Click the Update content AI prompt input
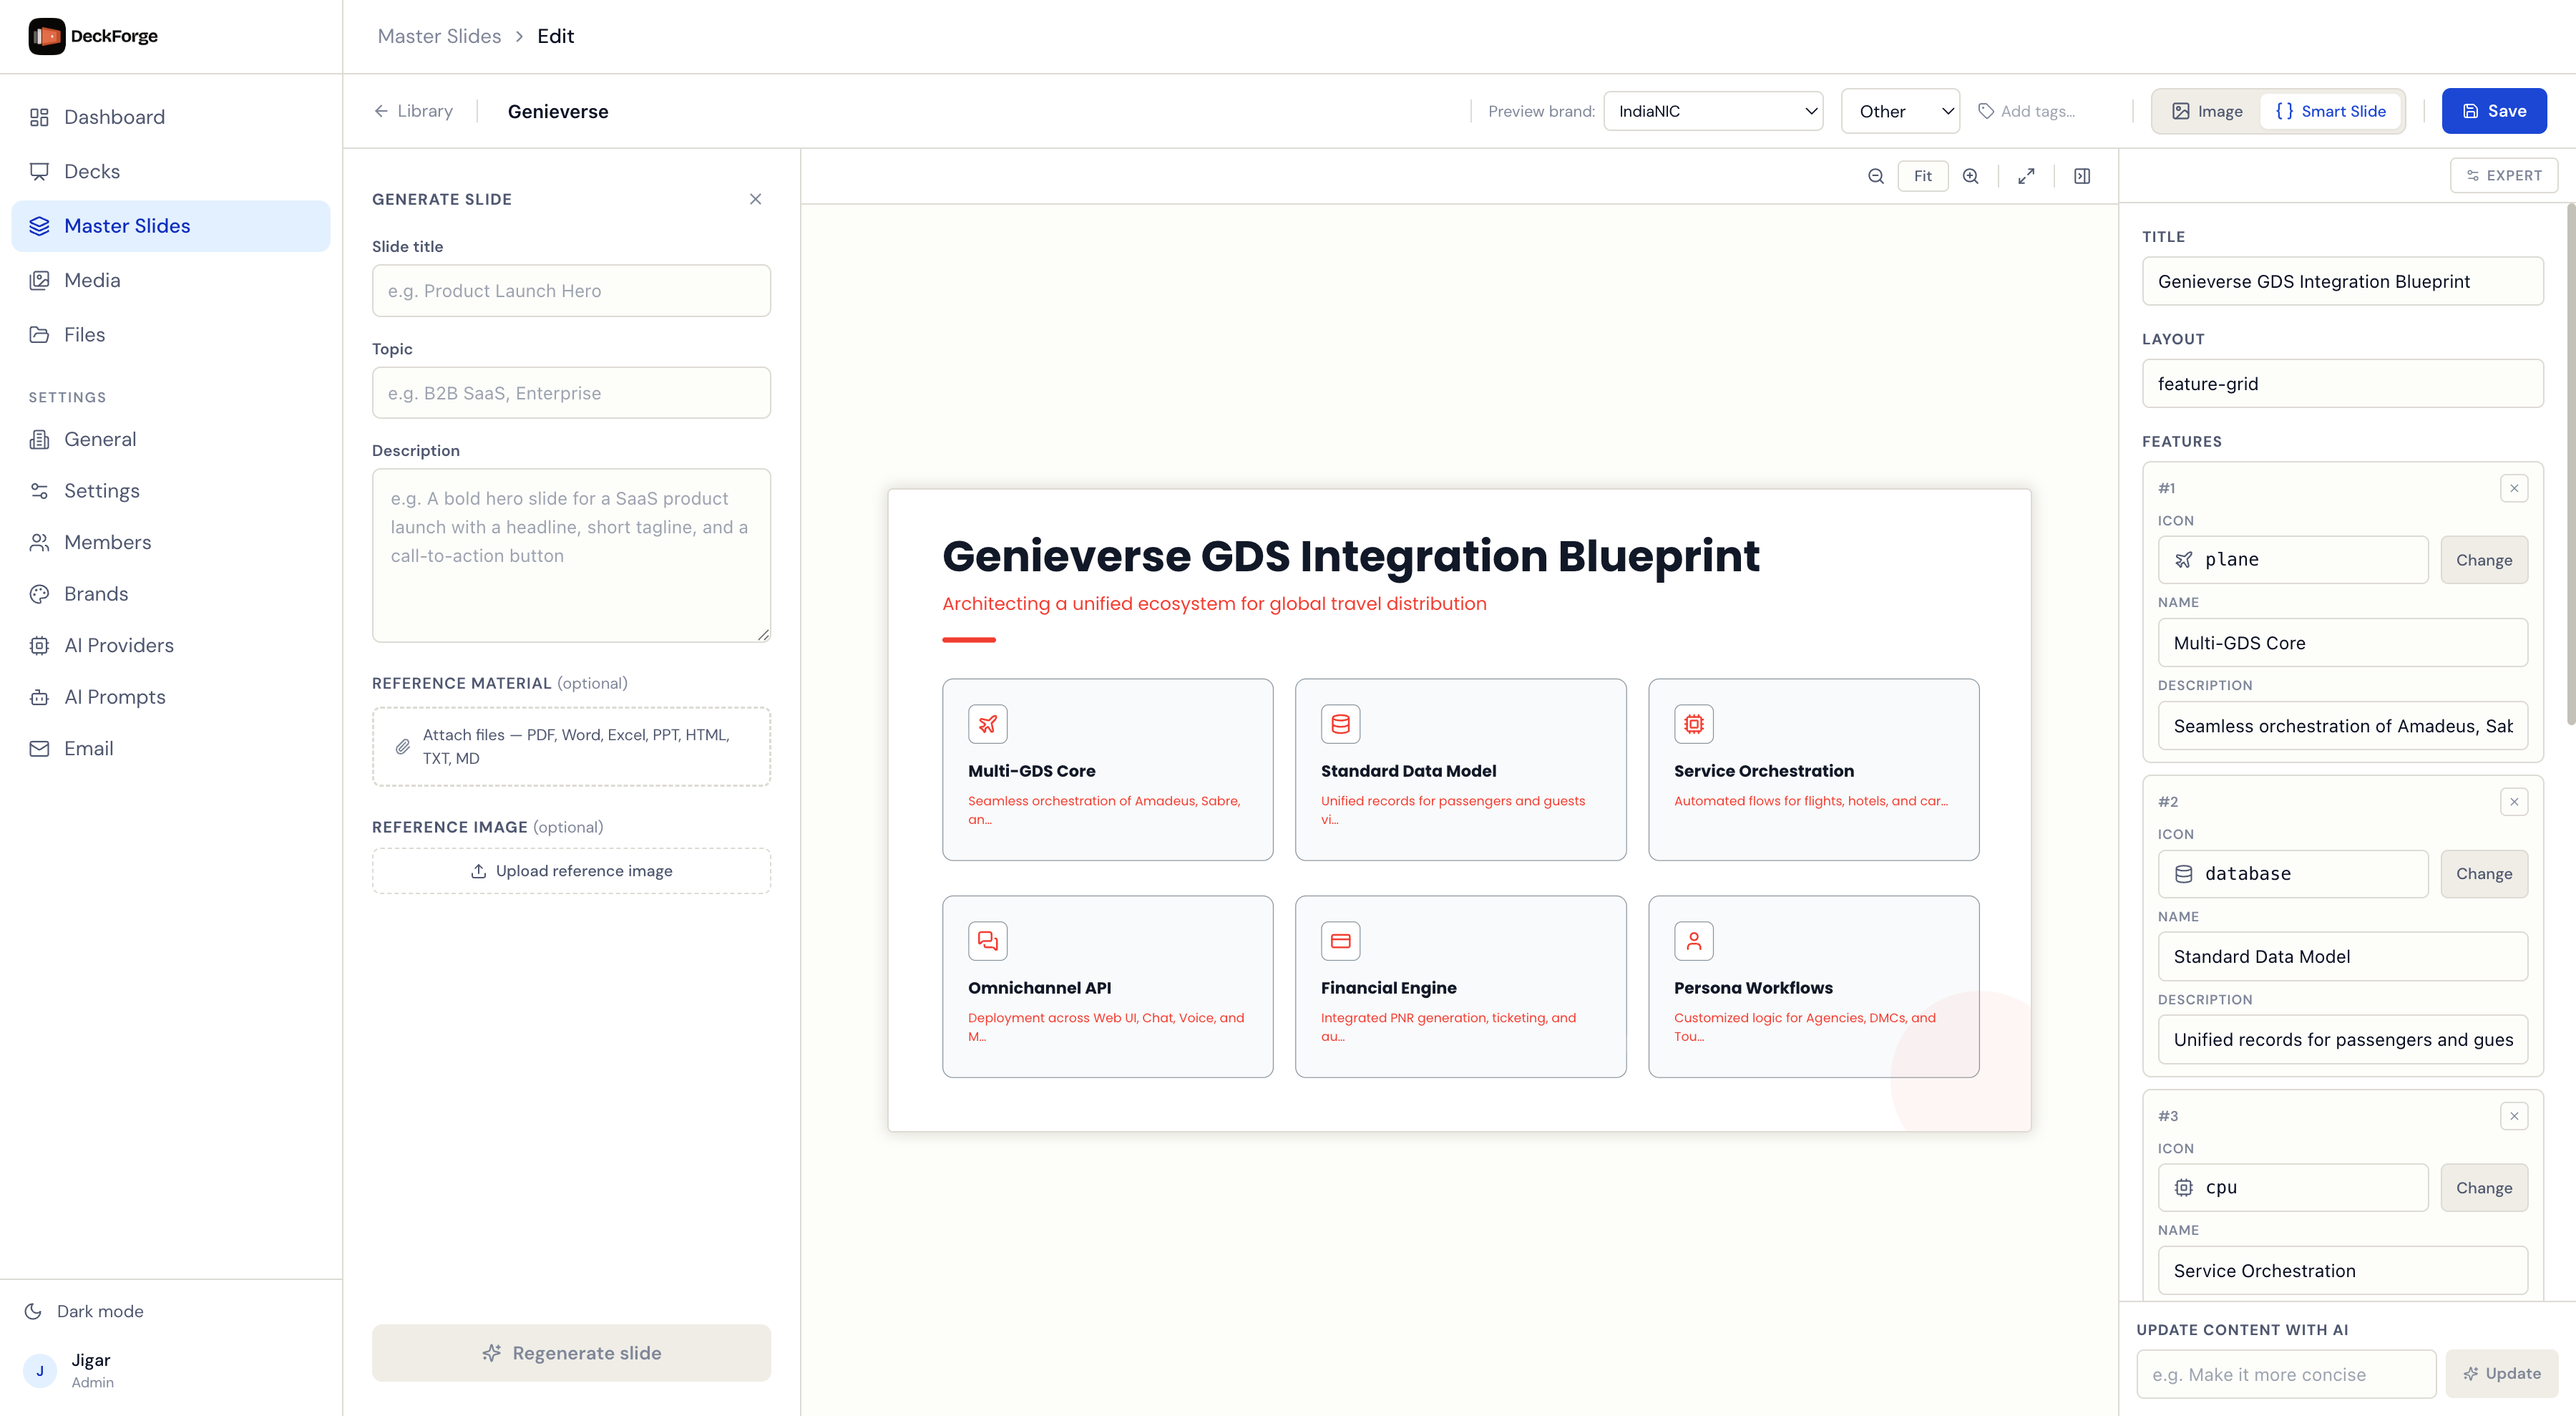Screen dimensions: 2576x1416 coord(2286,1375)
